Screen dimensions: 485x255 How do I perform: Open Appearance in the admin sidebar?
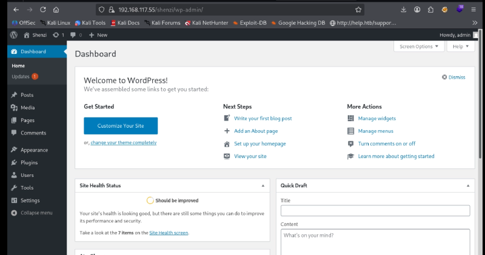pyautogui.click(x=33, y=150)
